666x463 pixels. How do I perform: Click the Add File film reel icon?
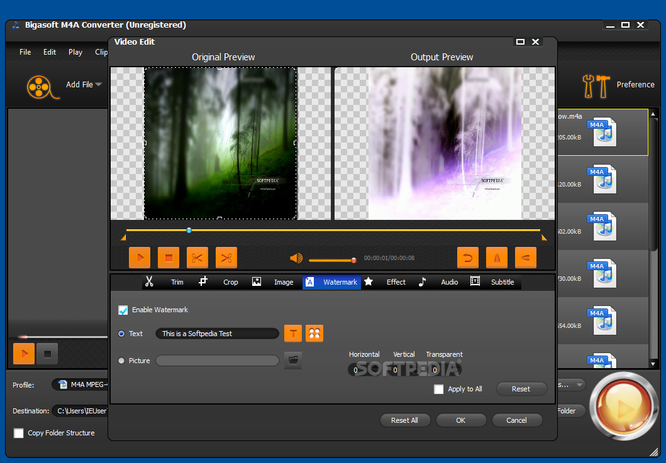tap(43, 87)
